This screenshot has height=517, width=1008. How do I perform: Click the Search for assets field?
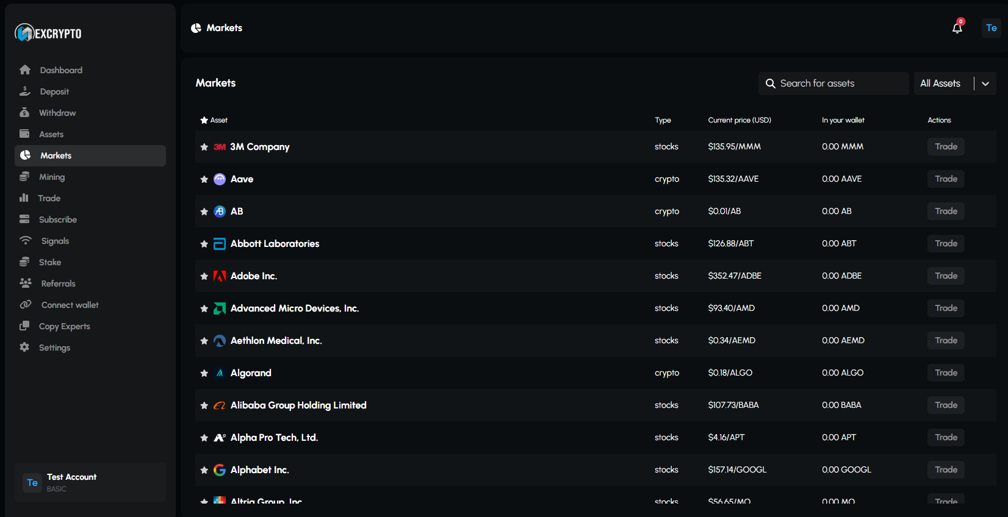(x=833, y=84)
